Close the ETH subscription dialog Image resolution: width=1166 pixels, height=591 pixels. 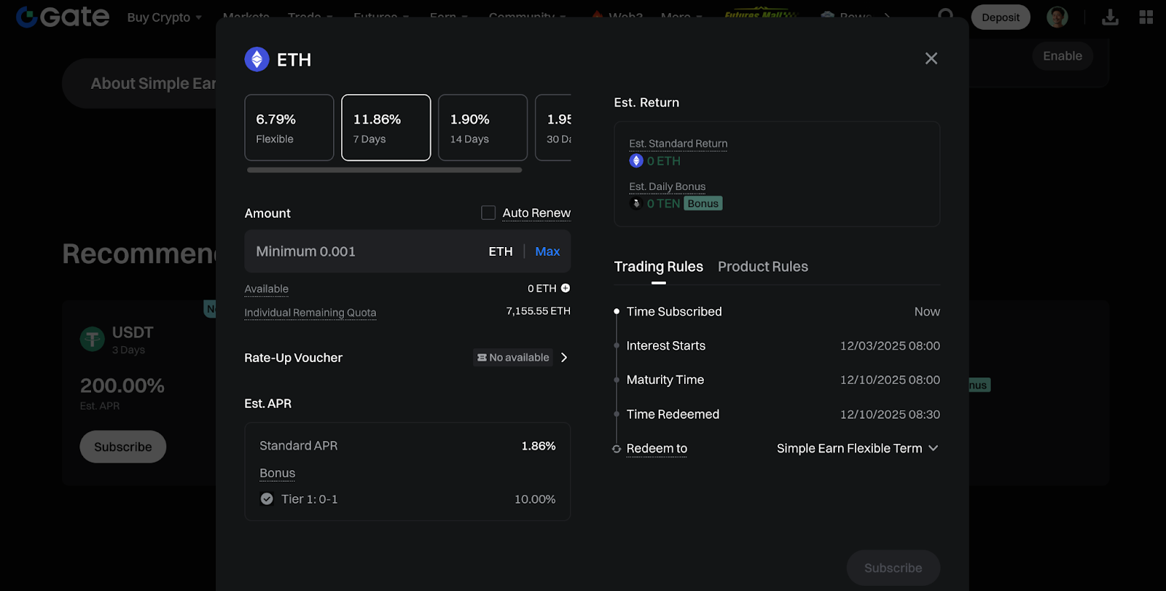[931, 58]
